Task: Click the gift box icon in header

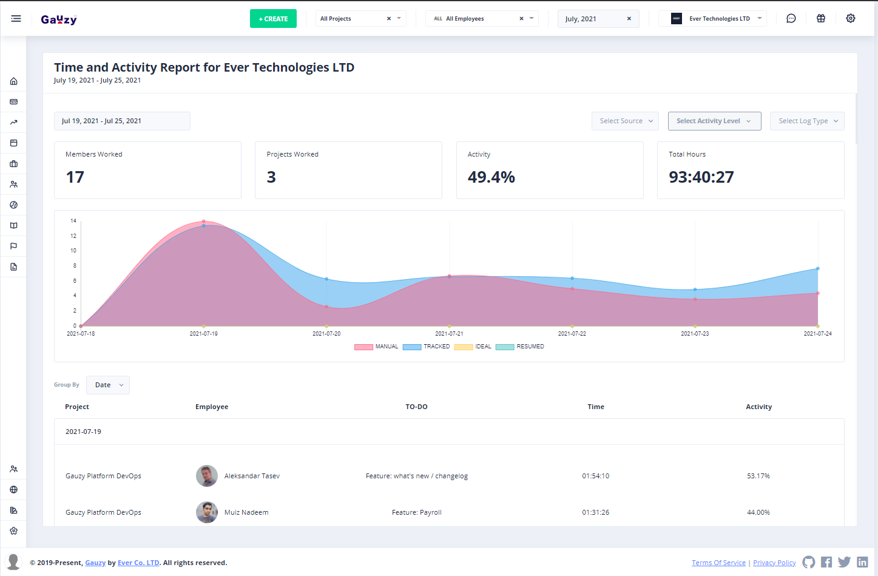Action: pyautogui.click(x=821, y=19)
